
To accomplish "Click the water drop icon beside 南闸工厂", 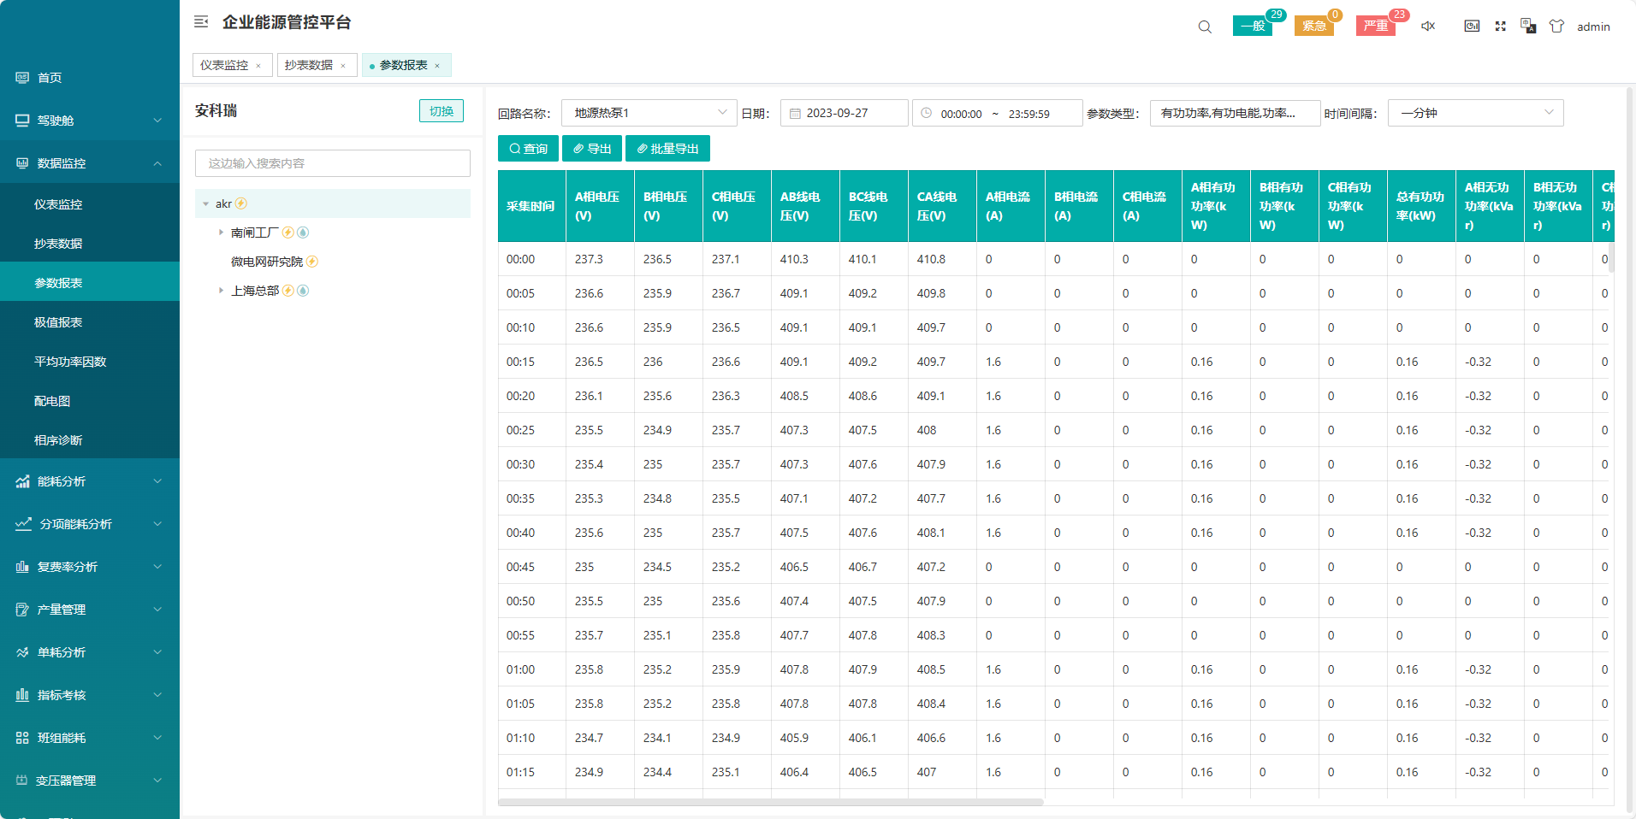I will coord(303,233).
